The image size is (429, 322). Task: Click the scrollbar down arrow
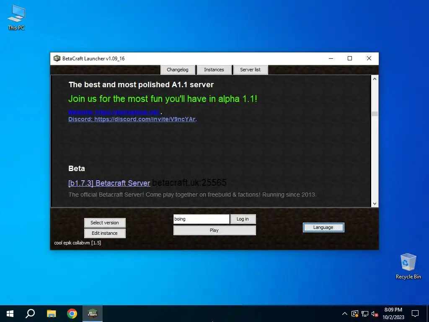pos(375,203)
